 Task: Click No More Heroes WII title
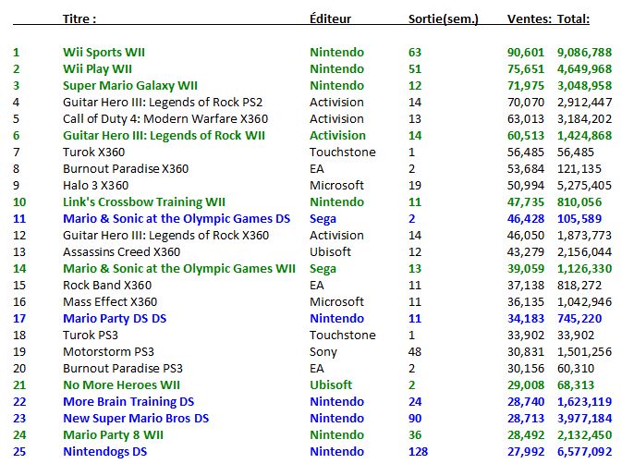121,385
